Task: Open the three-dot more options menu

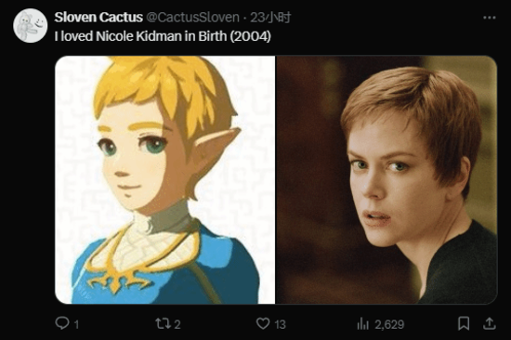Action: [489, 18]
